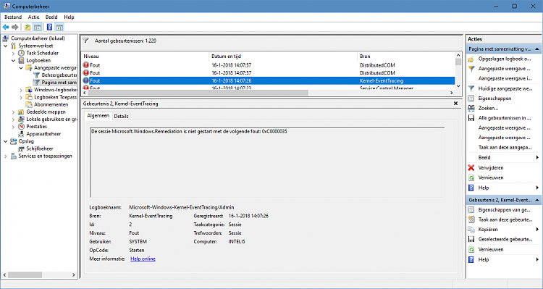Expand Gedeelde mappen tree node
The width and height of the screenshot is (543, 289).
(13, 112)
